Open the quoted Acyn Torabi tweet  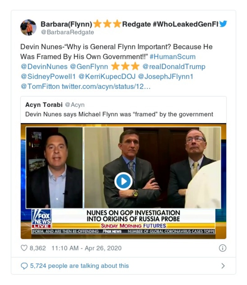click(x=119, y=110)
